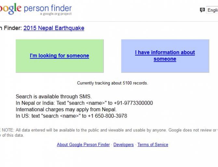Open the 2015 Nepal Earthquake link
Viewport: 218px width, 167px height.
[x=54, y=28]
